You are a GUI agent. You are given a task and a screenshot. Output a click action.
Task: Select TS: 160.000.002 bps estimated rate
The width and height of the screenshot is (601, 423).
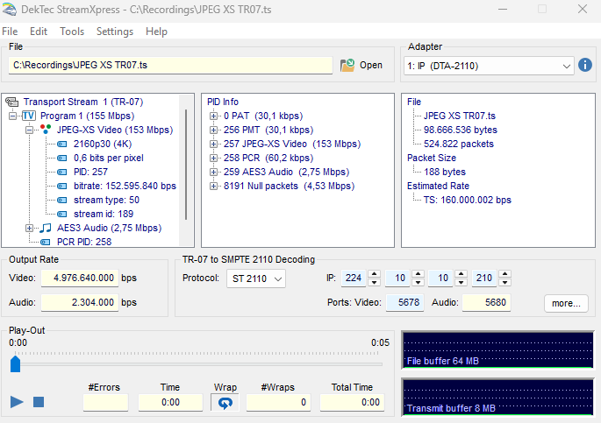coord(468,200)
